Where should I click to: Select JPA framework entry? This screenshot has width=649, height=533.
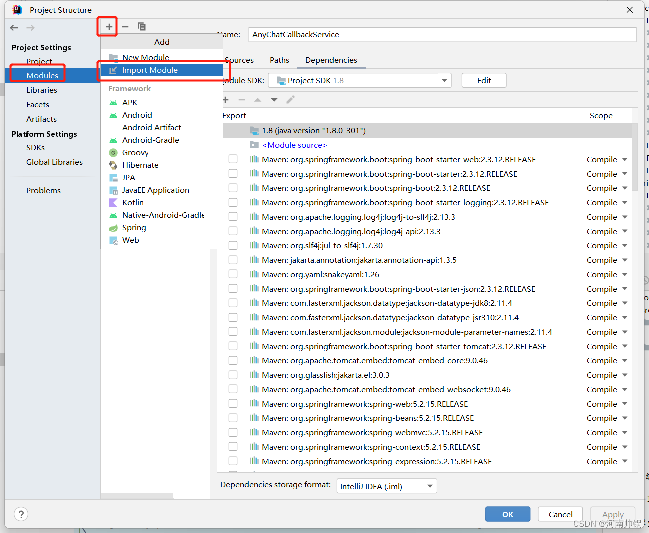(x=162, y=177)
